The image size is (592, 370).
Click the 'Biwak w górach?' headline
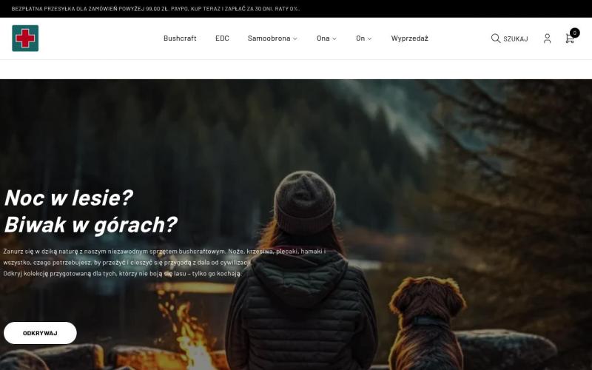click(90, 224)
